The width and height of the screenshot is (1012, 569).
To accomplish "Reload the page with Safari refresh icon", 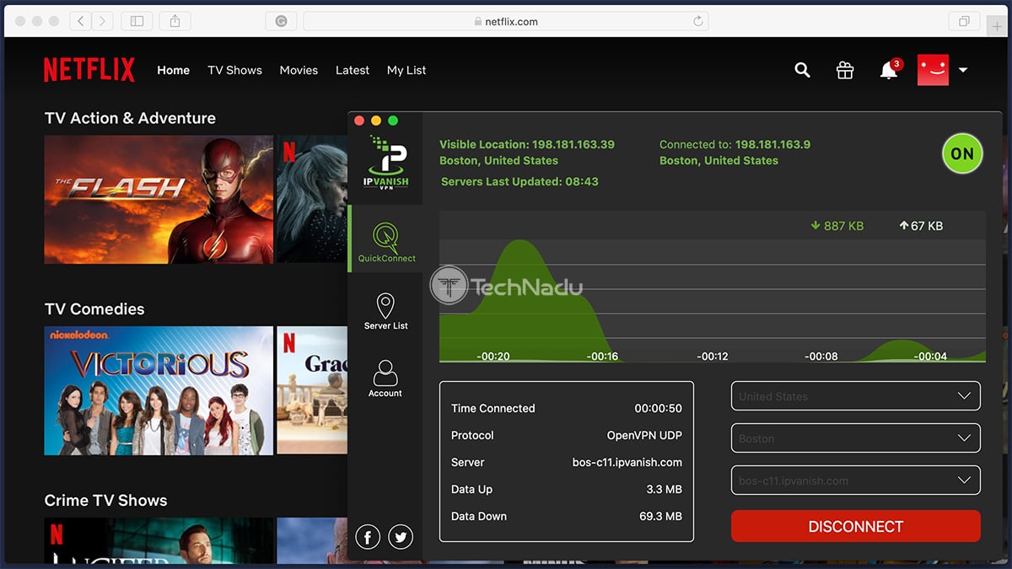I will point(698,21).
